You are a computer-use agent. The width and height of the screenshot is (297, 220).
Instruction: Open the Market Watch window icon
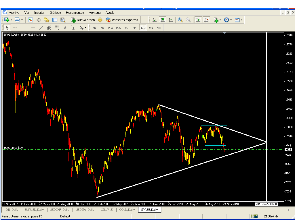tap(30, 20)
